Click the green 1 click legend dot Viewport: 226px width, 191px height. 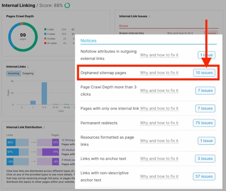pos(45,29)
